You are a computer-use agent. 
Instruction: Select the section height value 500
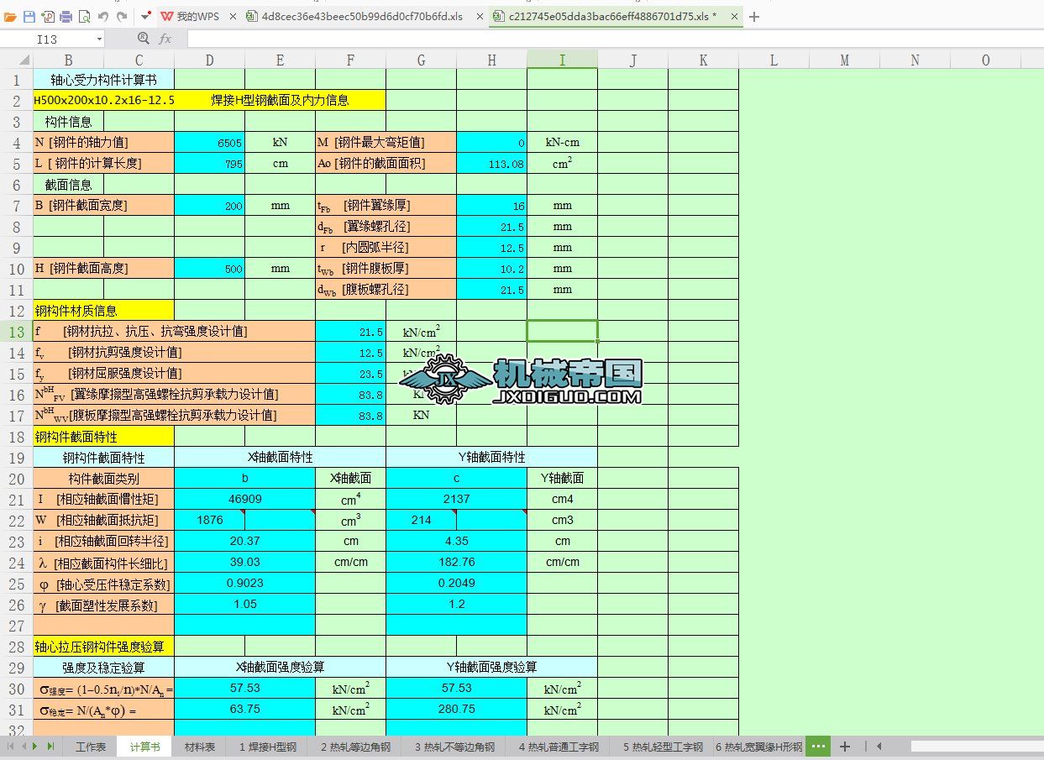(x=209, y=269)
